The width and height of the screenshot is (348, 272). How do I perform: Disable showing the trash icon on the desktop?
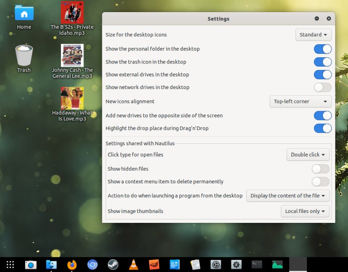pos(322,62)
